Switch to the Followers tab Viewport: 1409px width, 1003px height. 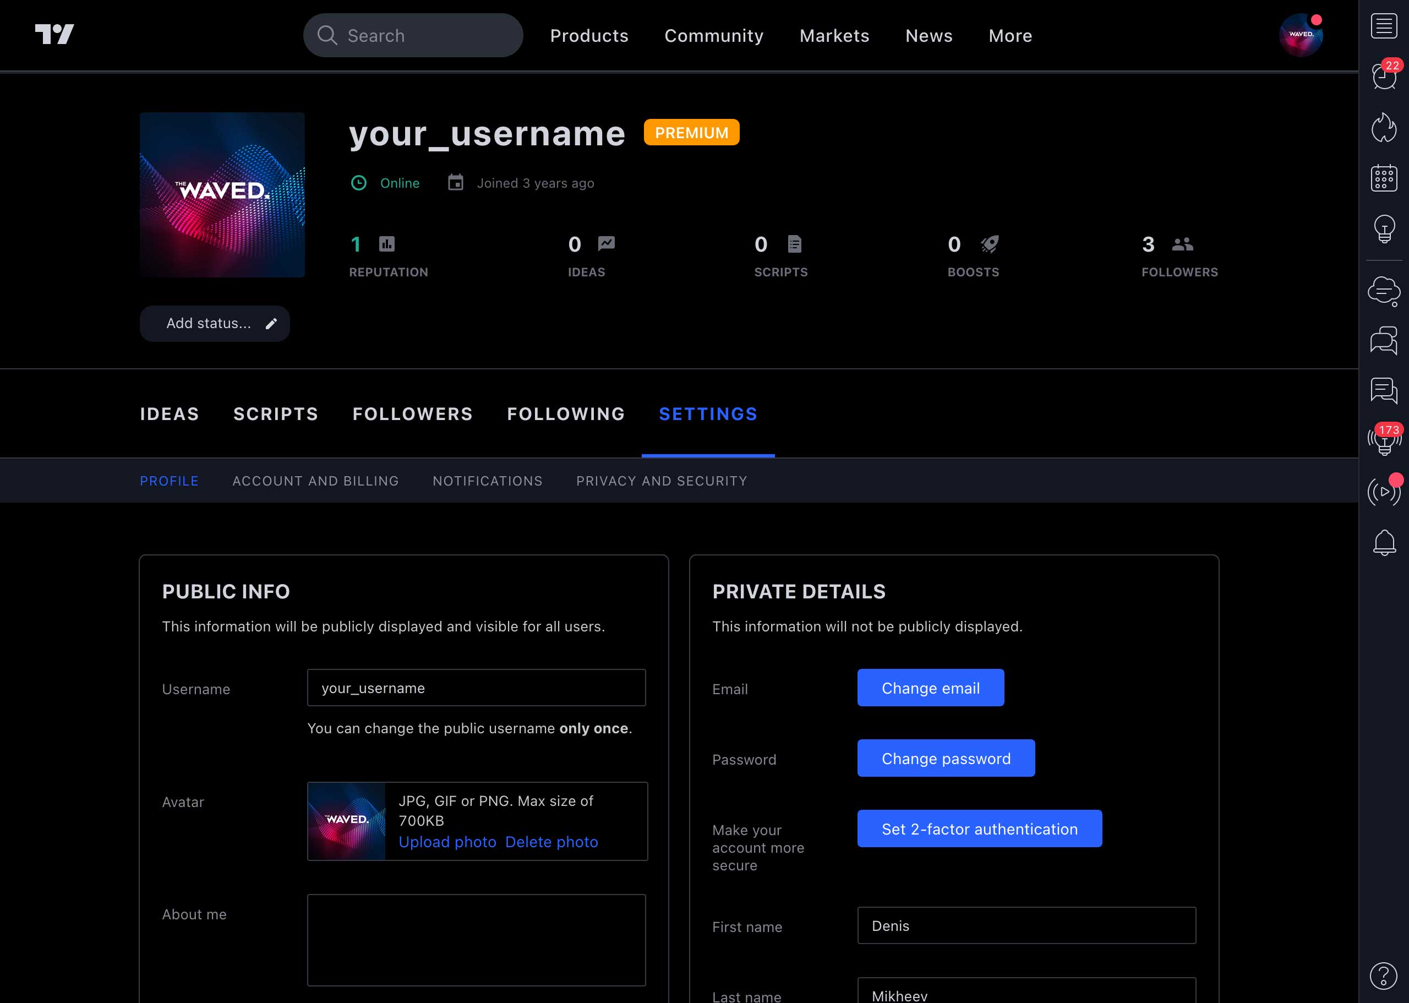[x=413, y=414]
